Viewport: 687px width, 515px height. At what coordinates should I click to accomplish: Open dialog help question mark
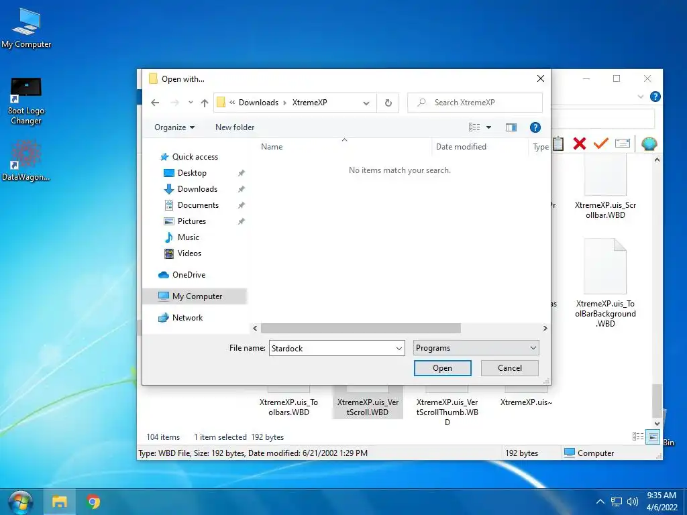(x=535, y=127)
